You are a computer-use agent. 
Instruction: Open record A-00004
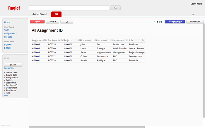coord(36,49)
